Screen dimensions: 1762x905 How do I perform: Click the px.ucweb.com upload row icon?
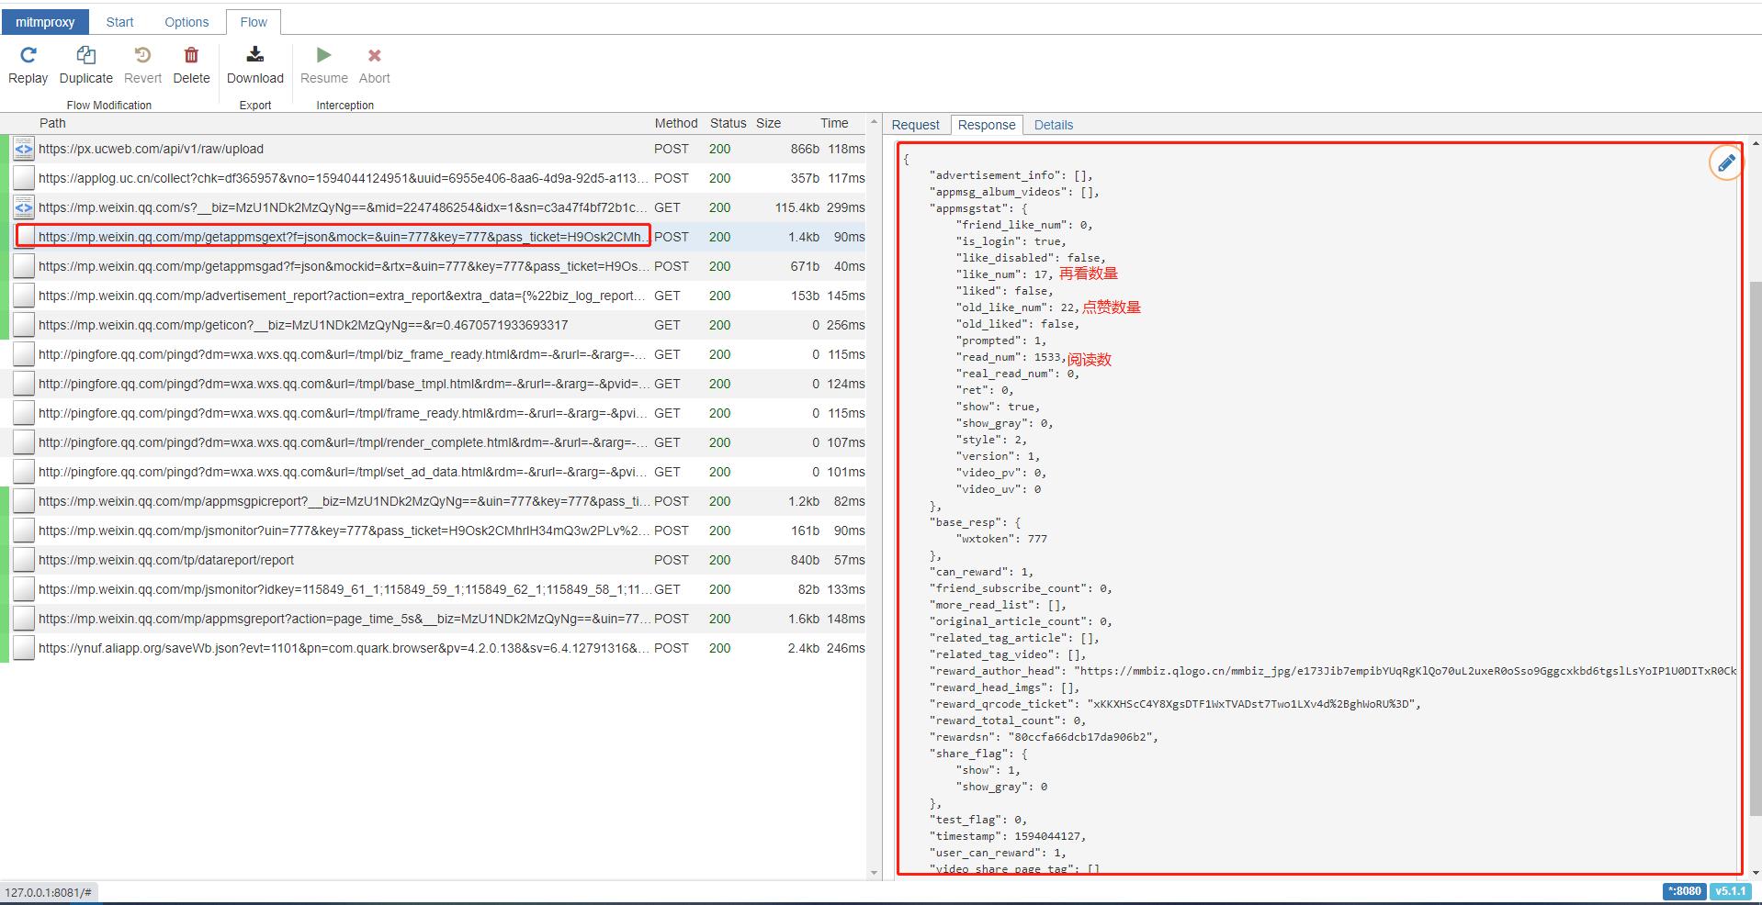[x=24, y=149]
